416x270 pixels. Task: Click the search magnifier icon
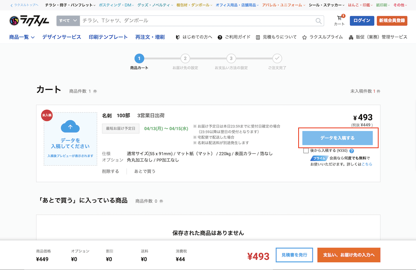click(318, 20)
